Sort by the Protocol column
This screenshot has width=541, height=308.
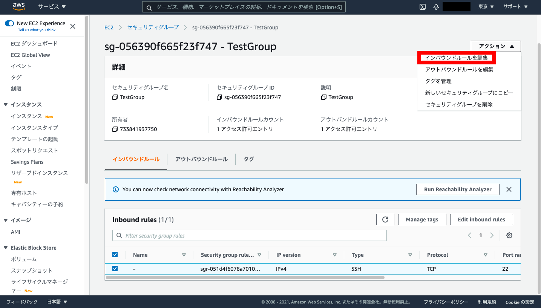point(486,255)
